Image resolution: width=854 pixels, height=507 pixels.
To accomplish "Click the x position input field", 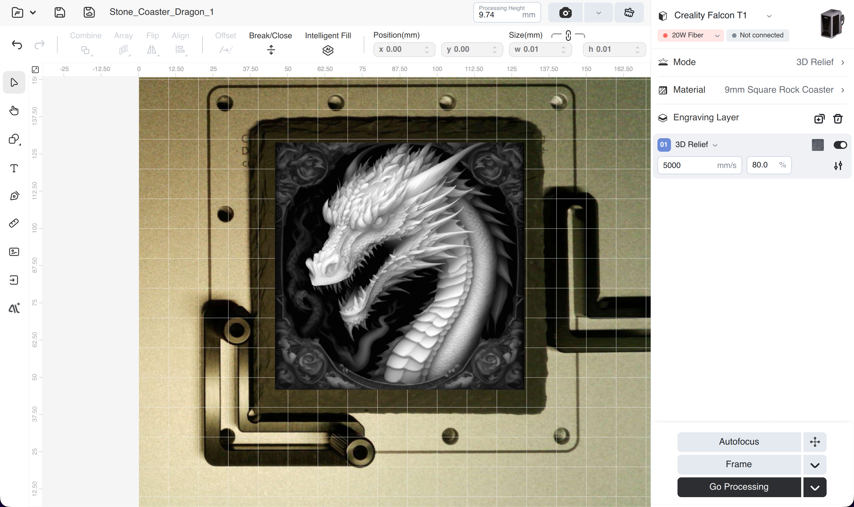I will pyautogui.click(x=404, y=50).
